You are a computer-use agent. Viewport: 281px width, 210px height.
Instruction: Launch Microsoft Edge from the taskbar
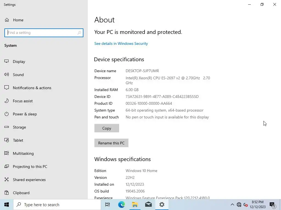pyautogui.click(x=121, y=205)
